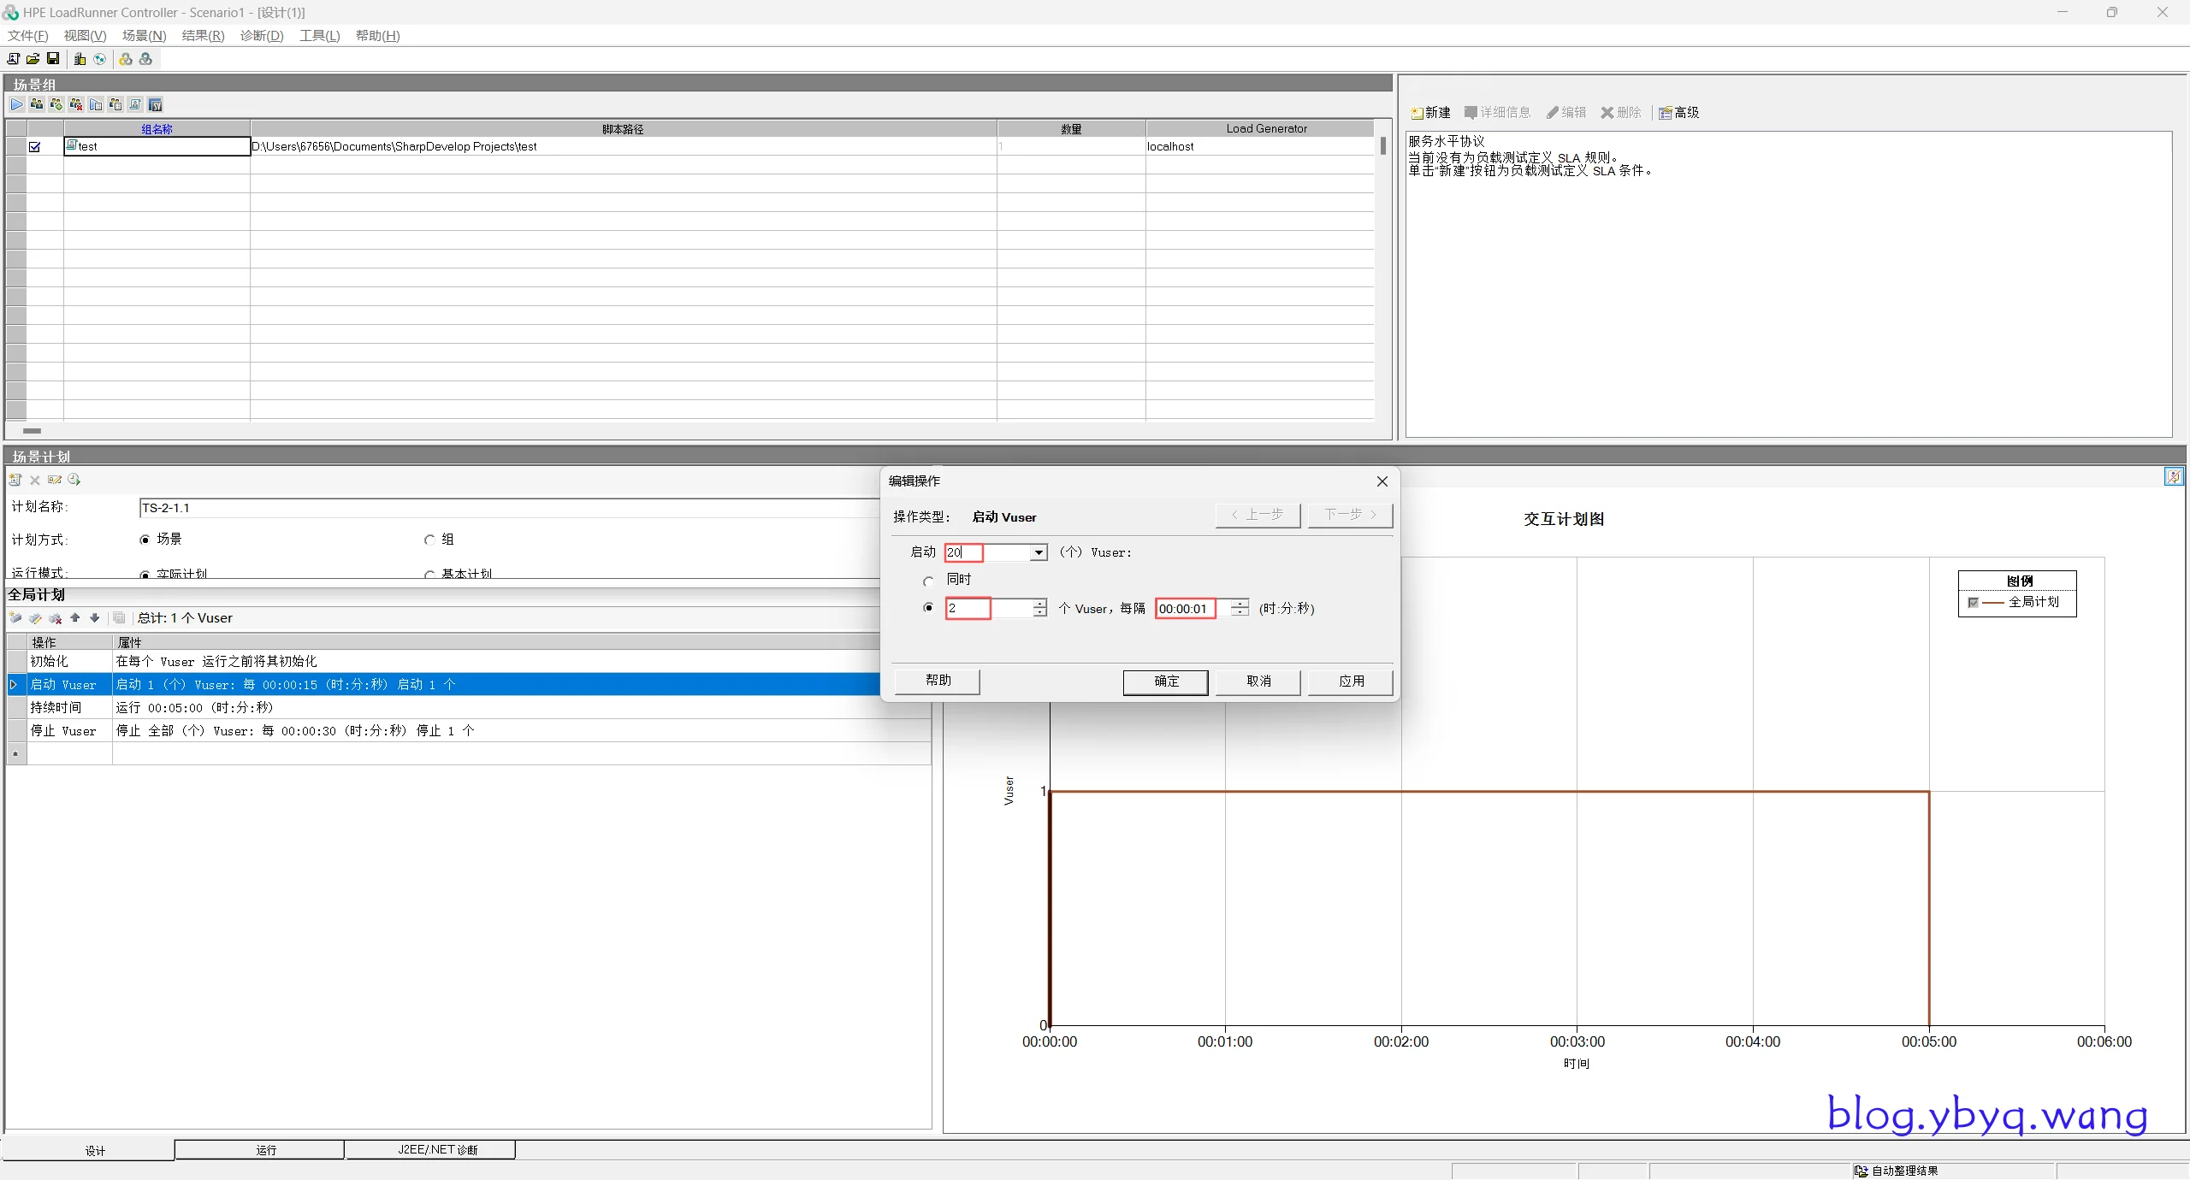Click the Load Generators server icon
This screenshot has height=1180, width=2190.
coord(80,59)
